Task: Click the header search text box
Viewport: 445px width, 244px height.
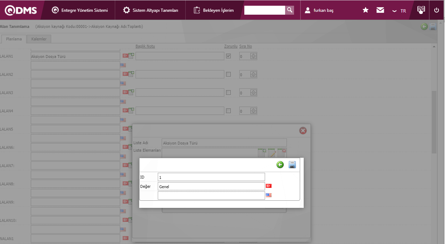Action: [x=265, y=10]
